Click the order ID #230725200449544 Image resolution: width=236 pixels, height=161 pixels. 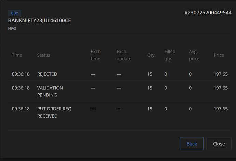click(208, 13)
